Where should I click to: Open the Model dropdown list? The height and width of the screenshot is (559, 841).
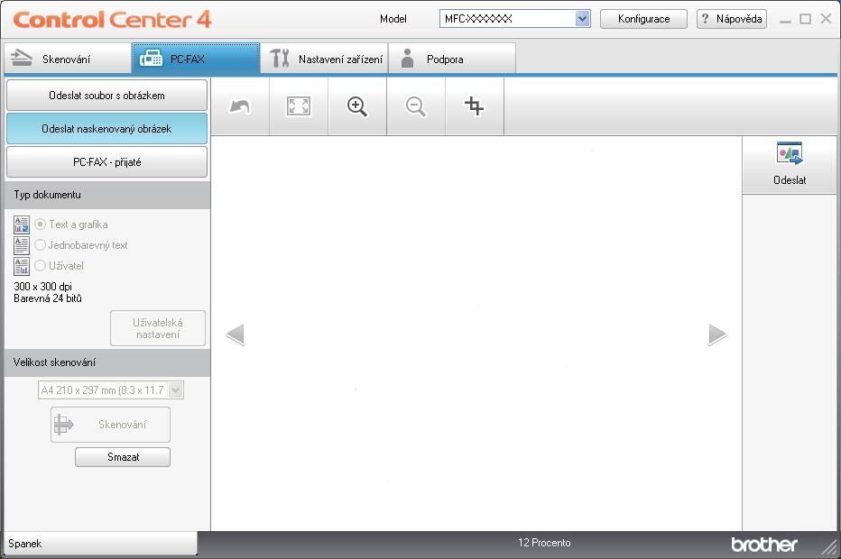582,19
